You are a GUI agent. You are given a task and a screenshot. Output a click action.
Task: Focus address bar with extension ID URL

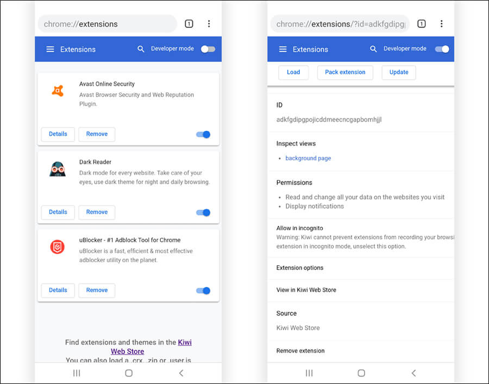point(340,24)
